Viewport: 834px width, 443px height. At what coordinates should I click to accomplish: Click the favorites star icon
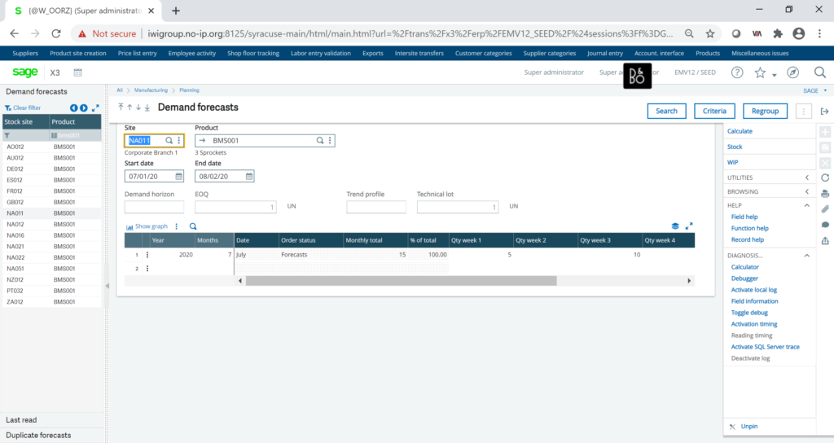pos(760,72)
